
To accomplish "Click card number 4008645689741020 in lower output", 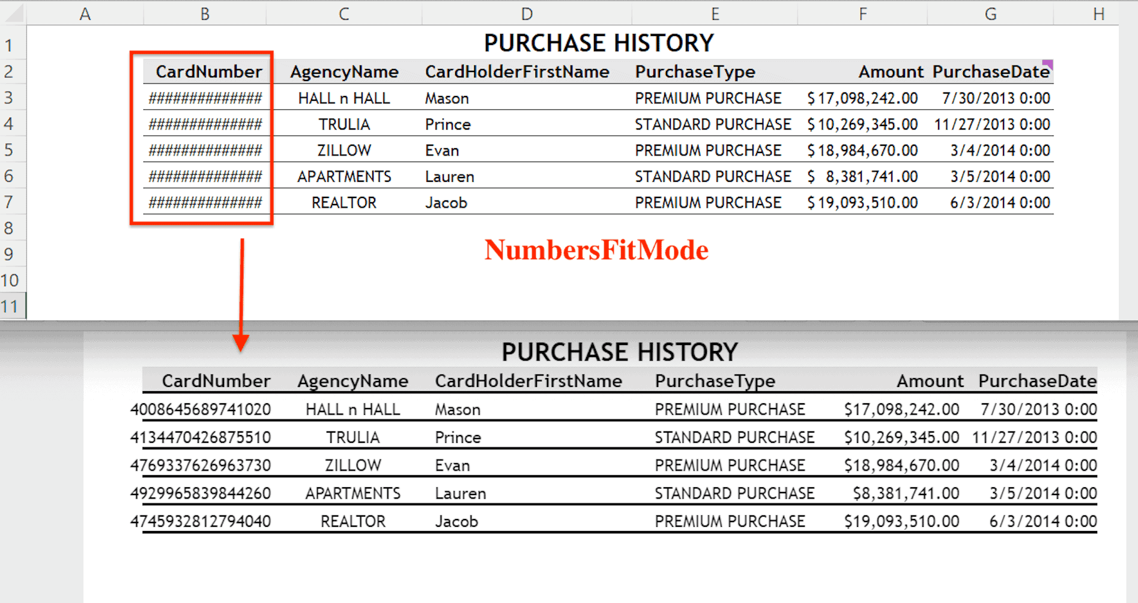I will 201,410.
